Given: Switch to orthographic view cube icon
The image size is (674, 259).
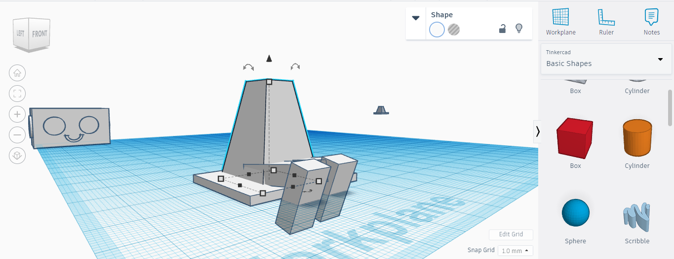Looking at the screenshot, I should click(x=17, y=156).
